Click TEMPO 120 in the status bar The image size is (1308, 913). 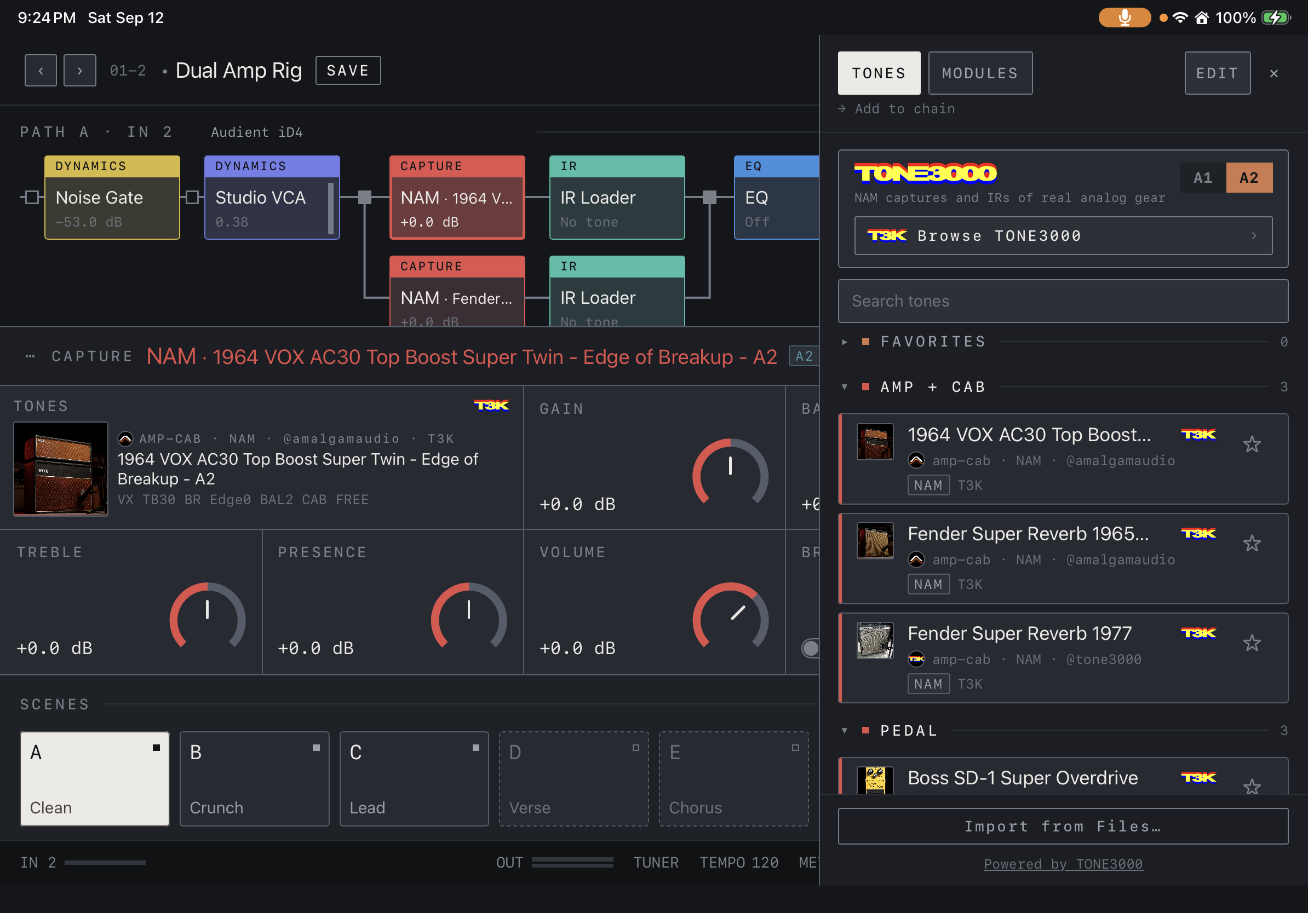[739, 863]
